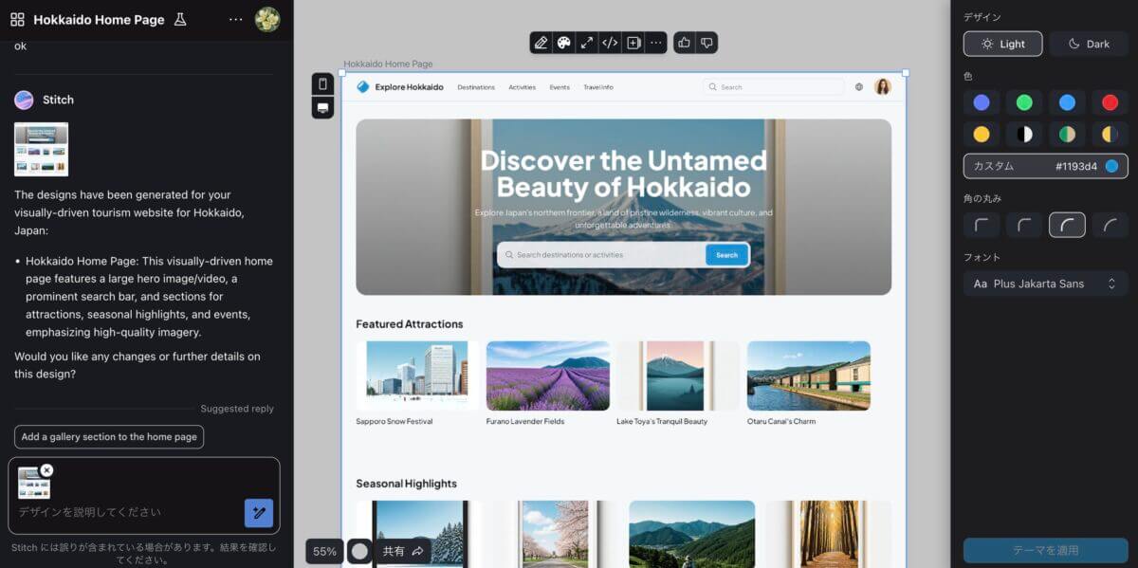This screenshot has height=568, width=1138.
Task: Click the 'Add a gallery section' suggested reply
Action: (109, 437)
